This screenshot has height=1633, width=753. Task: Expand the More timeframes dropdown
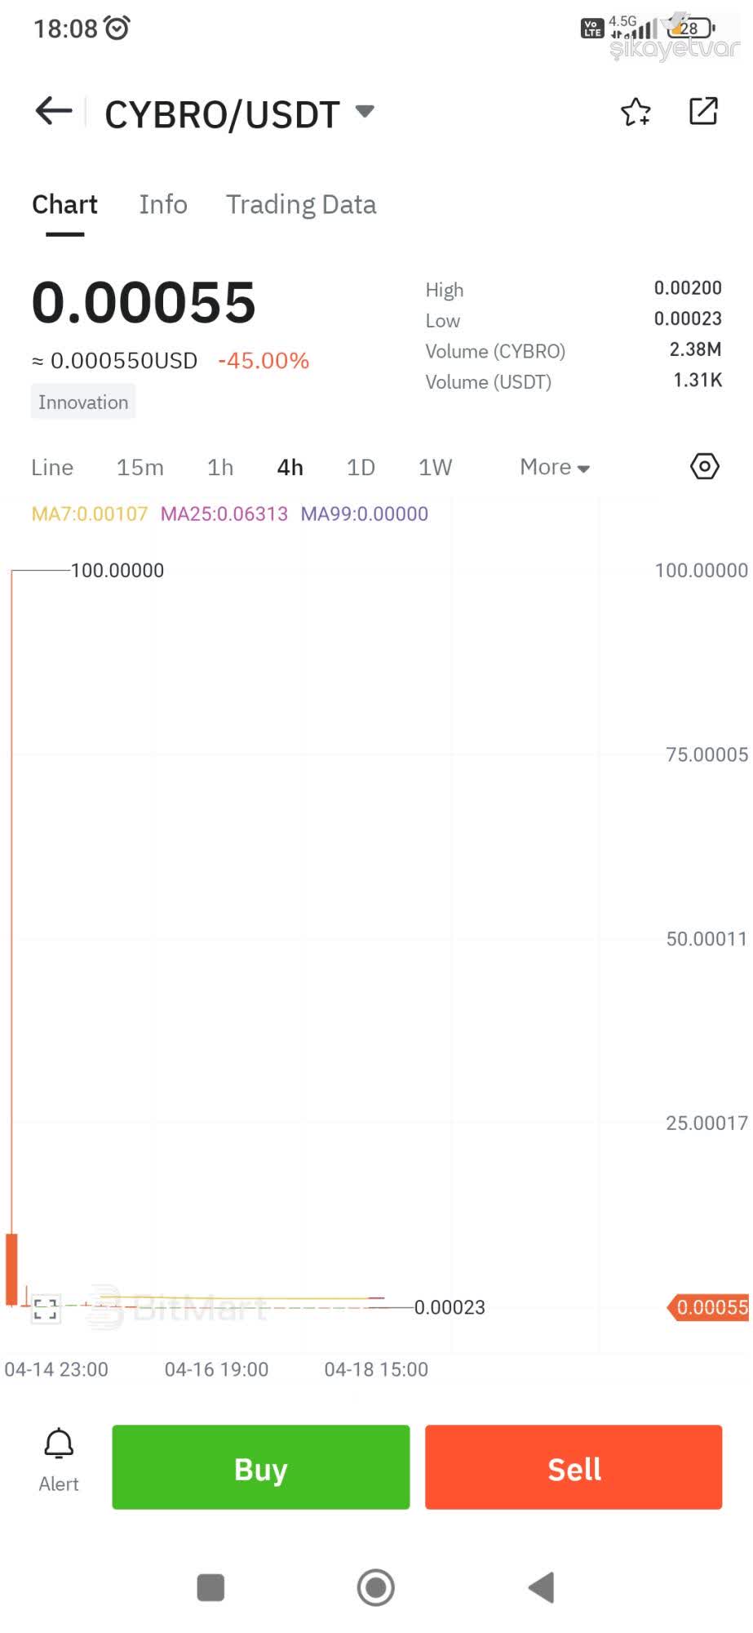tap(553, 466)
